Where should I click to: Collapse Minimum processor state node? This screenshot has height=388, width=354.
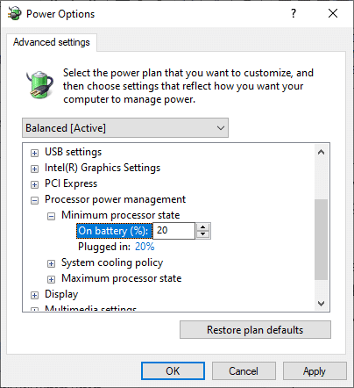[51, 216]
